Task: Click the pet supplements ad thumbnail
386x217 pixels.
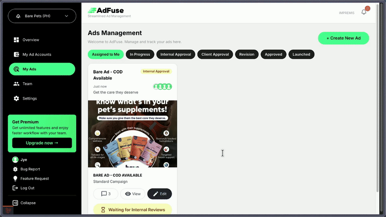Action: [132, 133]
